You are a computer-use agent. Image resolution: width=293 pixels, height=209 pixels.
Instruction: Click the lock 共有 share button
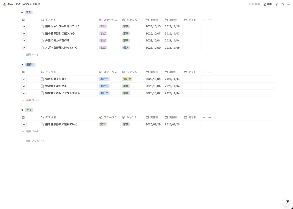click(268, 4)
